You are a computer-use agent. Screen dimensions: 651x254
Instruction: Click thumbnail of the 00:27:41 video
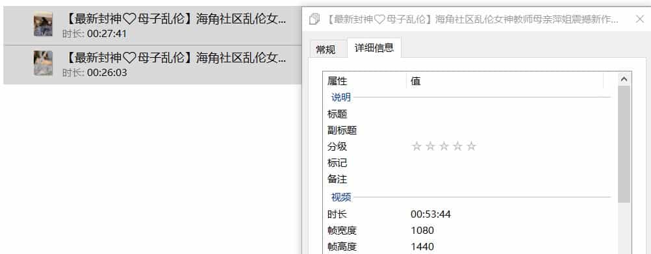(43, 24)
